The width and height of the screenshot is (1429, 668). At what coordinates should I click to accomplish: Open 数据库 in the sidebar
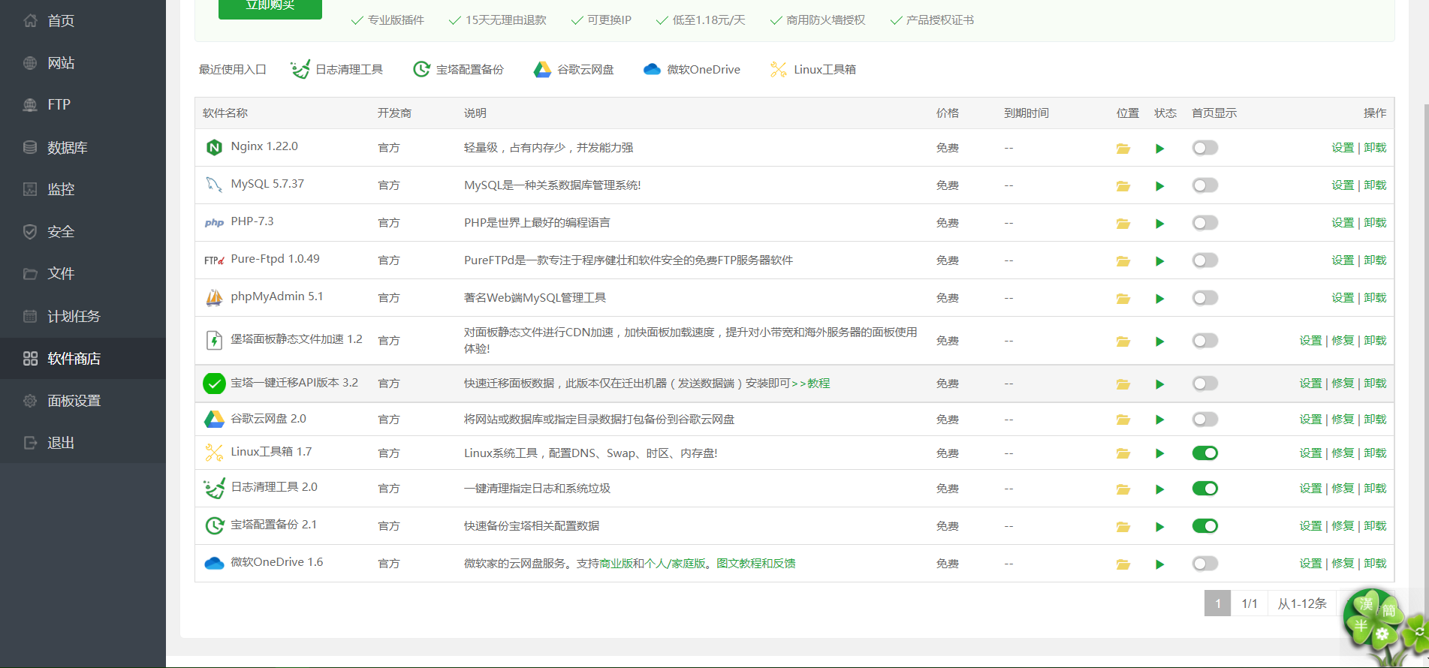coord(83,148)
